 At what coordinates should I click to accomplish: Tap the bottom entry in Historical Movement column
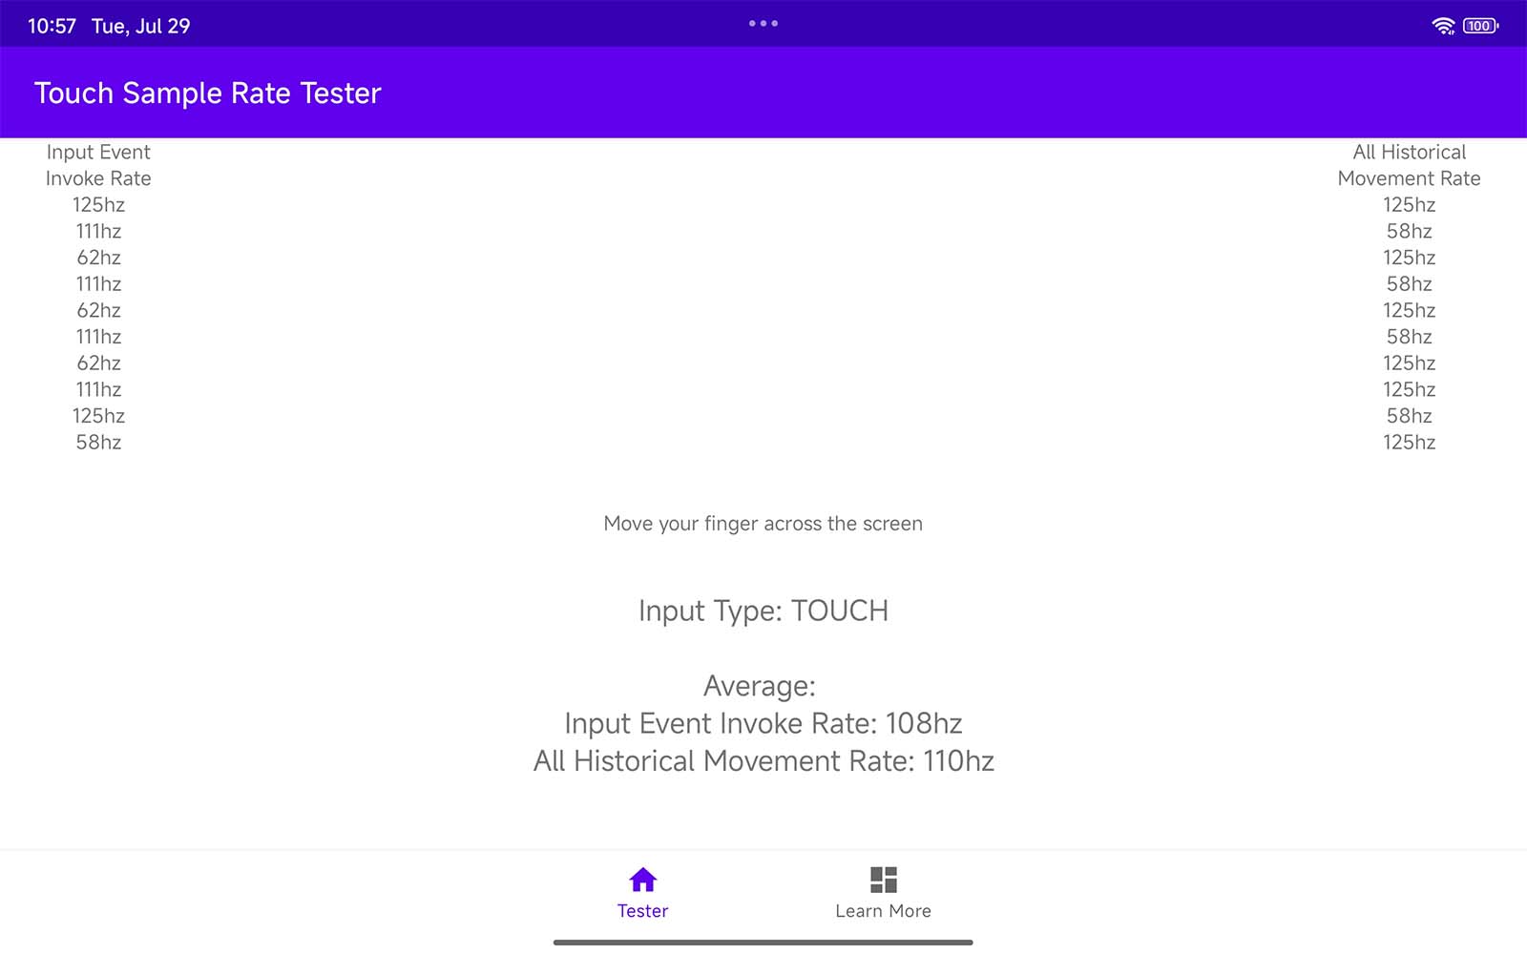1409,442
